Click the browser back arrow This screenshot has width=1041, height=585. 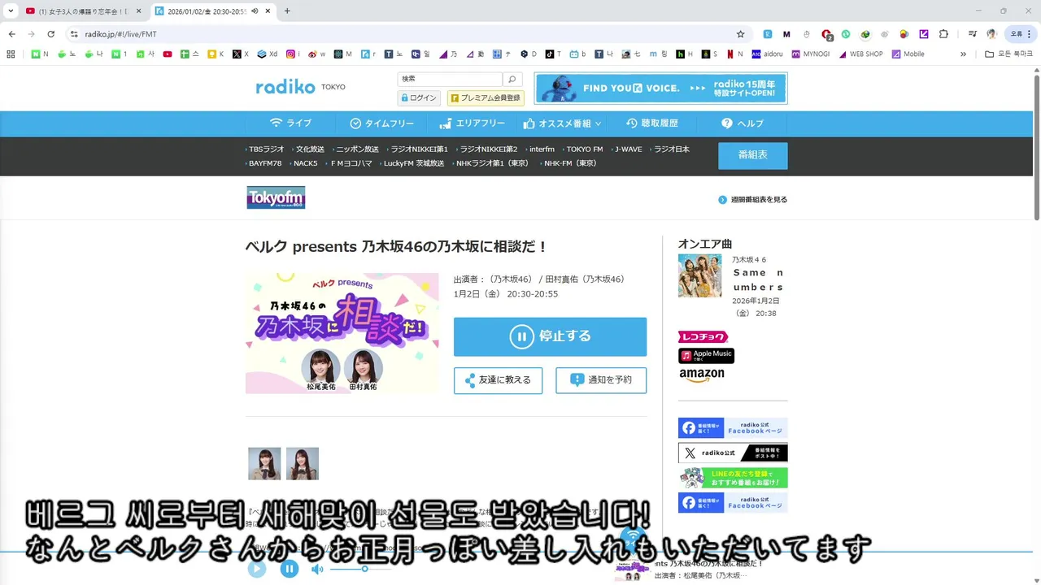tap(11, 34)
